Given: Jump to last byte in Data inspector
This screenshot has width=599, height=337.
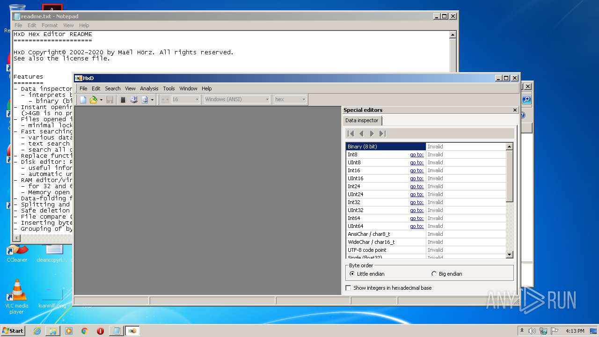Looking at the screenshot, I should tap(382, 134).
